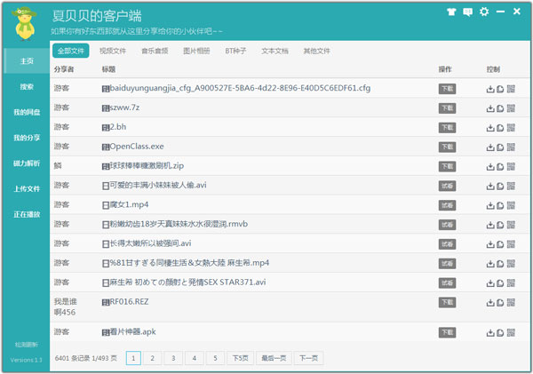Open 我的网盘 in the sidebar
Image resolution: width=533 pixels, height=374 pixels.
pos(27,112)
